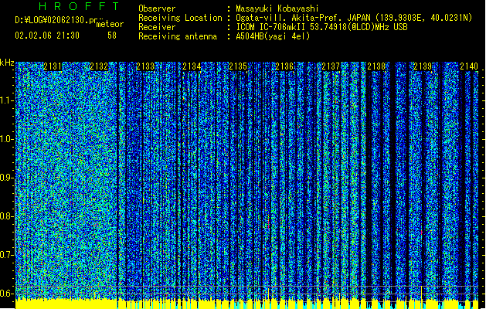Click the meteor label
This screenshot has height=309, width=486.
pos(110,24)
